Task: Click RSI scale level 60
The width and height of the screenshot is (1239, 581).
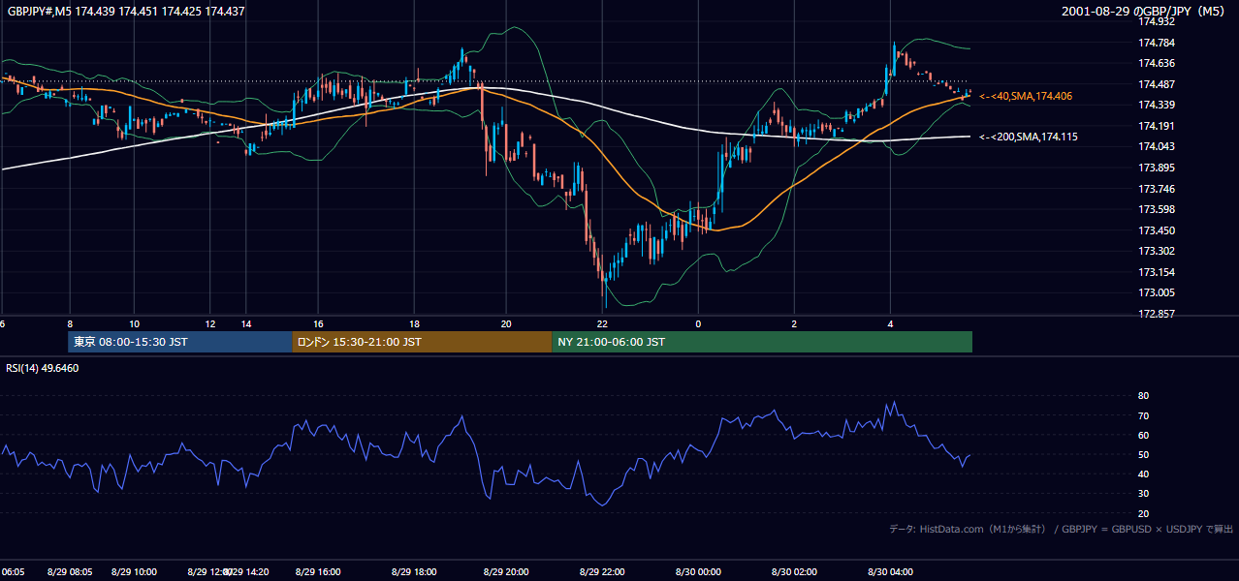Action: [x=1143, y=435]
